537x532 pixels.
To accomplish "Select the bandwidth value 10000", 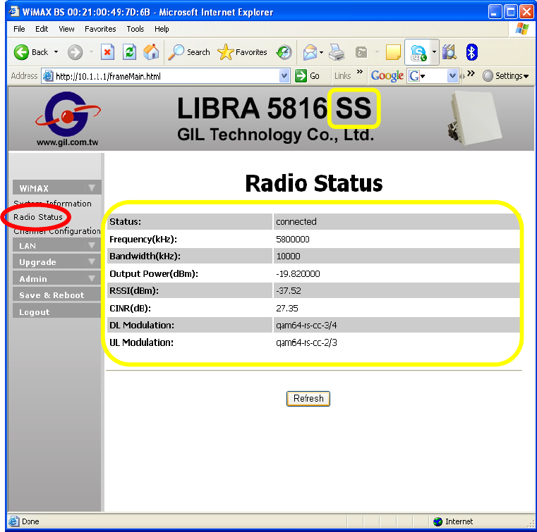I will coord(289,256).
